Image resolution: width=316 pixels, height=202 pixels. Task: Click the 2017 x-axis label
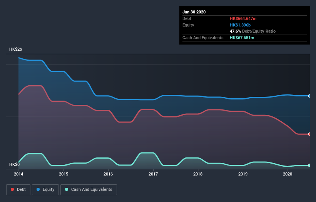(x=153, y=174)
